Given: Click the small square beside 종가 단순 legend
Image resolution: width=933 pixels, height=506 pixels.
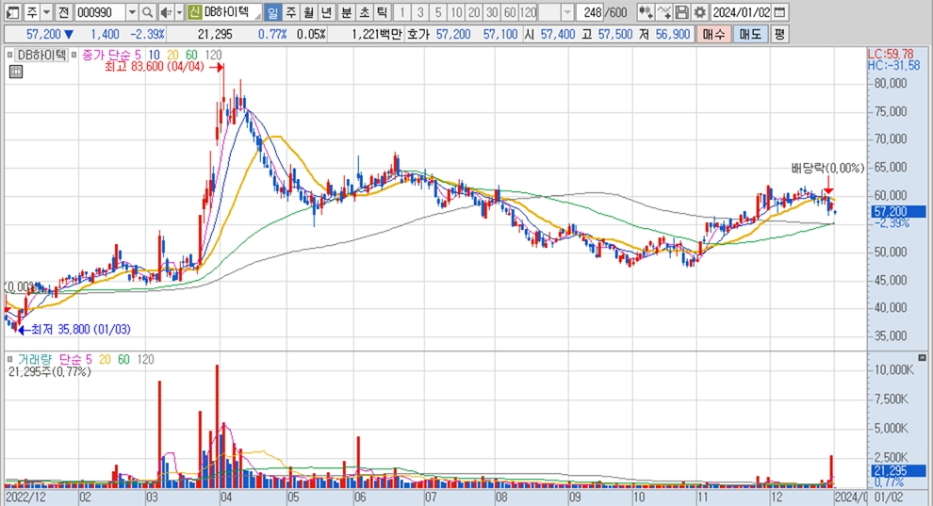Looking at the screenshot, I should (74, 55).
